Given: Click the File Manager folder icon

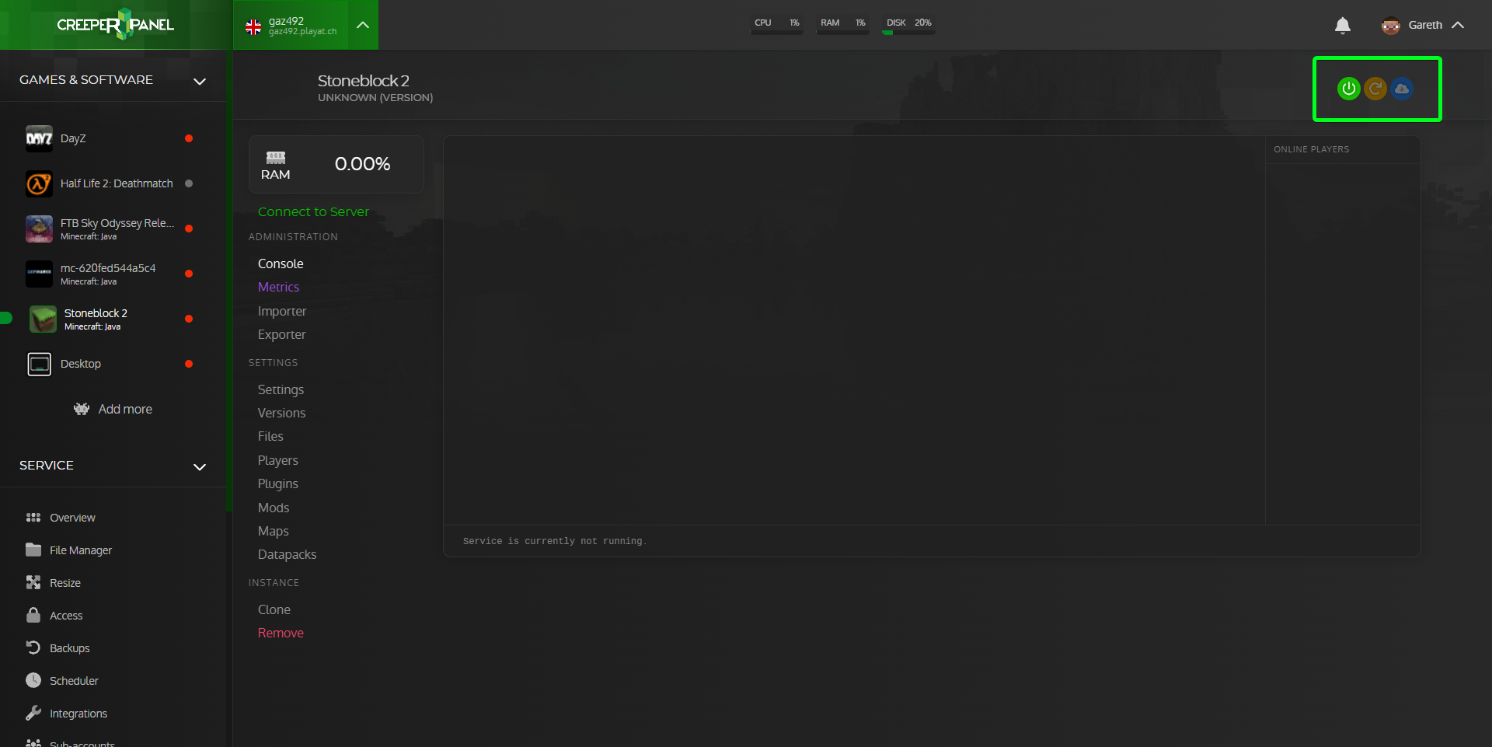Looking at the screenshot, I should [x=33, y=550].
